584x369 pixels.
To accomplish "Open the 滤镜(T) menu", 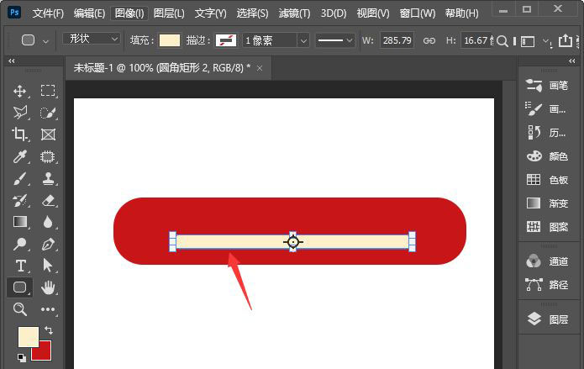I will [x=292, y=13].
